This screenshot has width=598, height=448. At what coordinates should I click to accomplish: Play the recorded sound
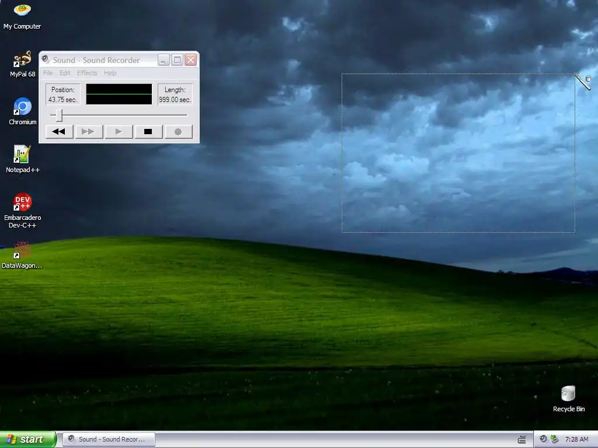tap(119, 132)
